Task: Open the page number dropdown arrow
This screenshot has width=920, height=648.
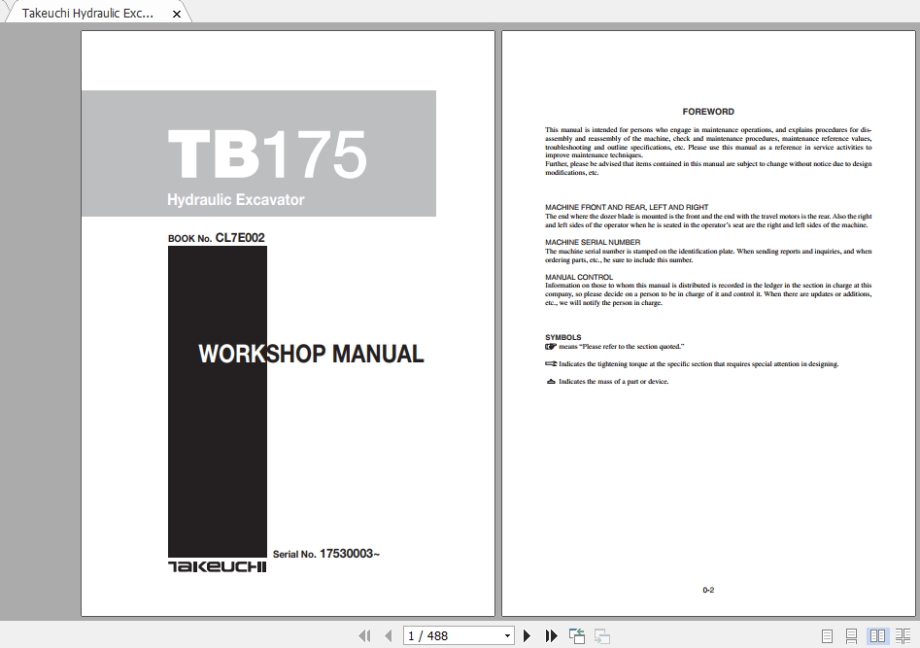Action: [x=507, y=636]
